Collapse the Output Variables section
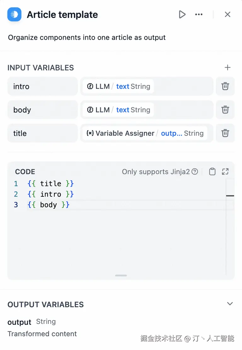 tap(230, 304)
